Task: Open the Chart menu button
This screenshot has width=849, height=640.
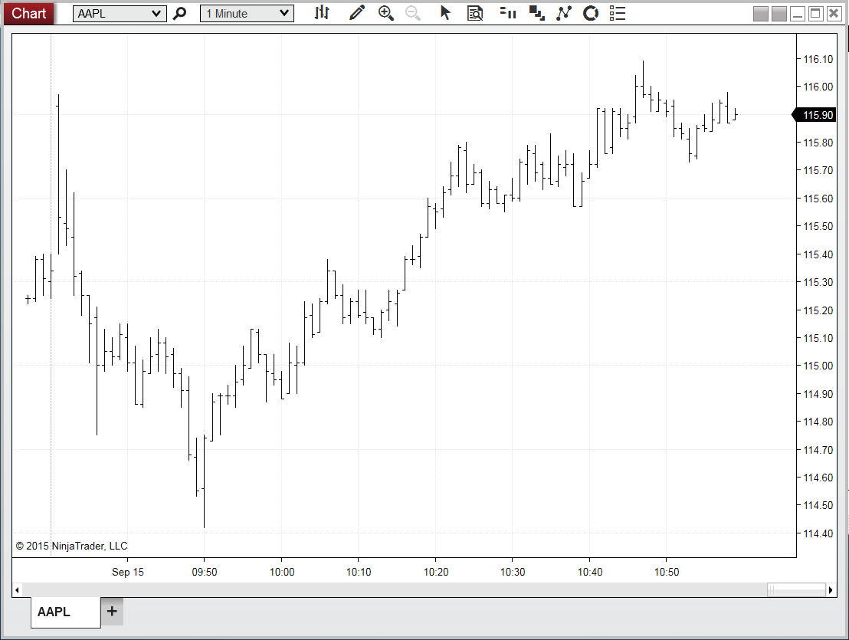Action: tap(28, 13)
